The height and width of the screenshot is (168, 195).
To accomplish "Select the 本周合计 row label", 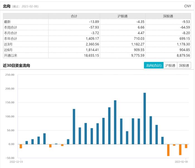I will pos(11,27).
